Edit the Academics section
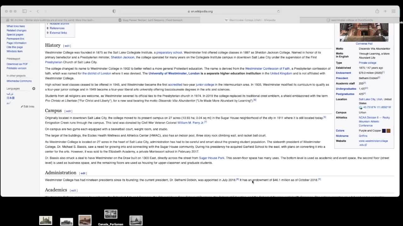403x226 pixels. click(x=73, y=191)
